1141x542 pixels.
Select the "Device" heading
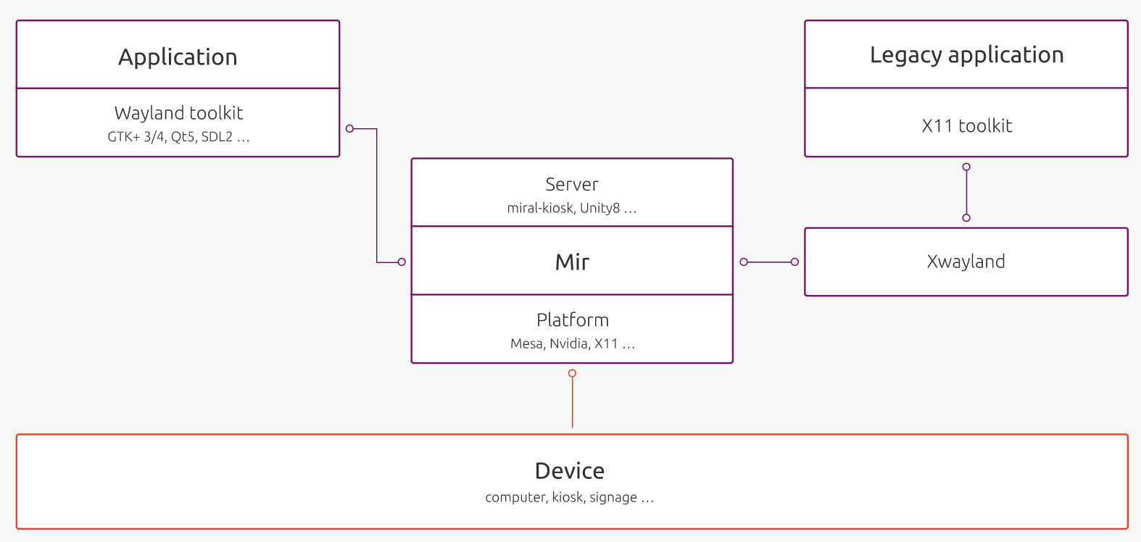(x=570, y=471)
